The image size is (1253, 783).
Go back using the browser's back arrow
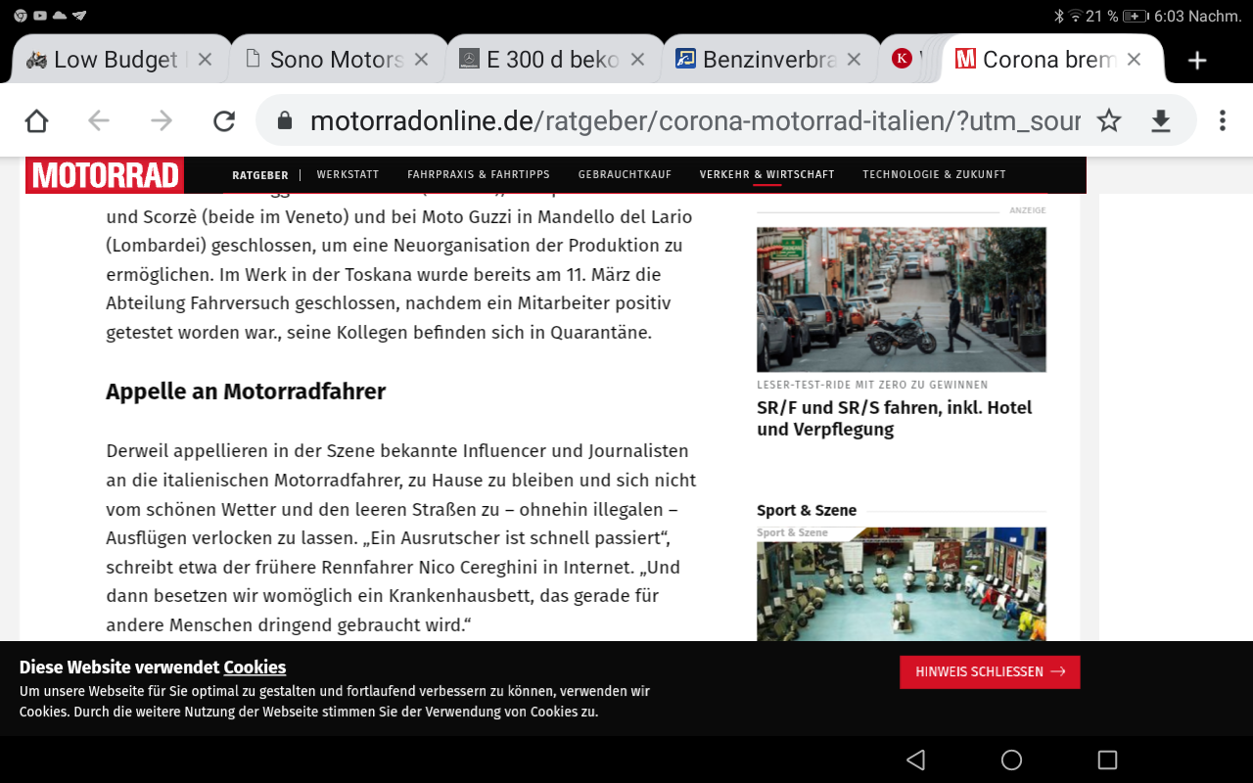98,120
